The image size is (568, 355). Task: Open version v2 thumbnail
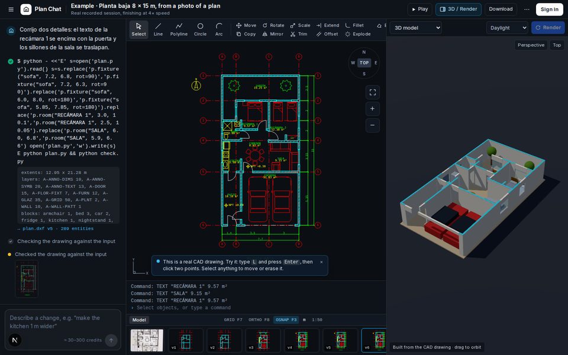(x=224, y=340)
